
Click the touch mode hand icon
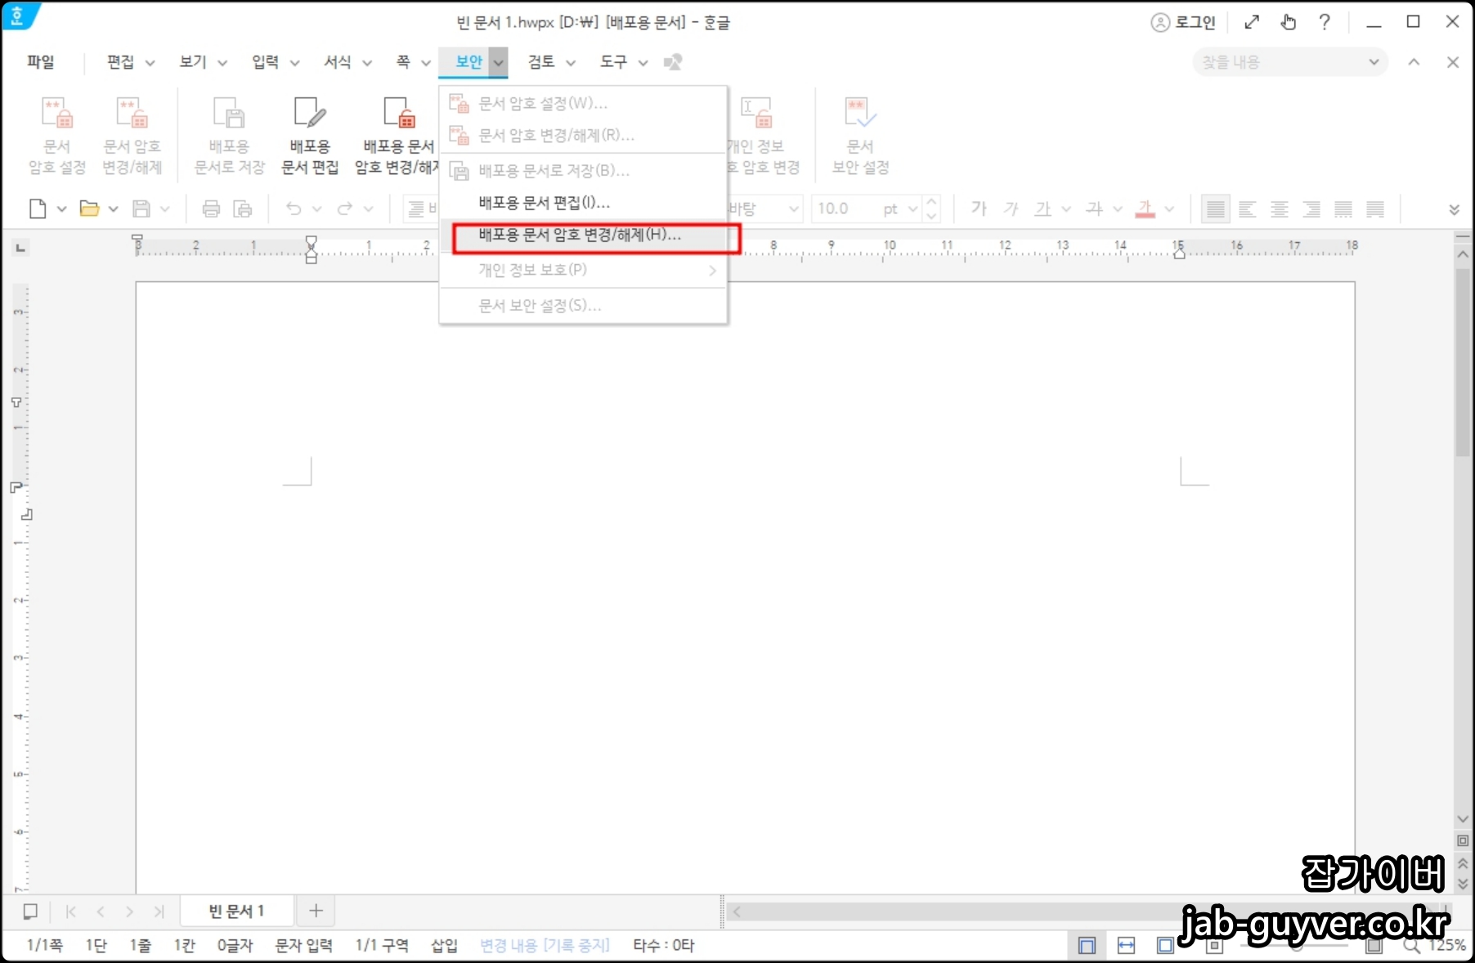coord(1289,22)
